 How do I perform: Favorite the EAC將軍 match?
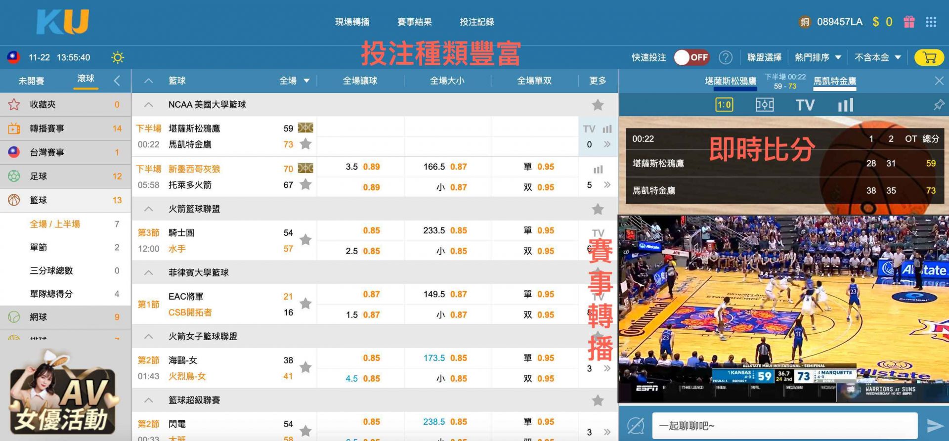(x=306, y=304)
